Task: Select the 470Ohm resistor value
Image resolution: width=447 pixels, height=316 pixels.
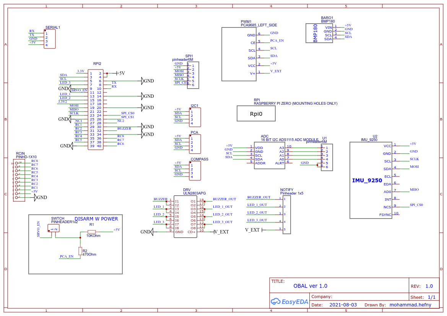Action: 89,254
